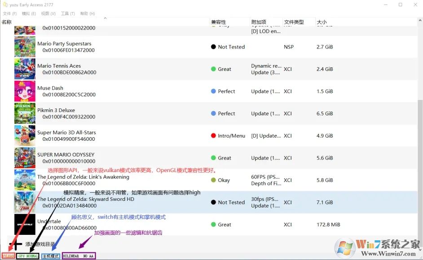423x260 pixels.
Task: Click the black Not Tested dot for Mario Party Superstars
Action: (x=213, y=47)
